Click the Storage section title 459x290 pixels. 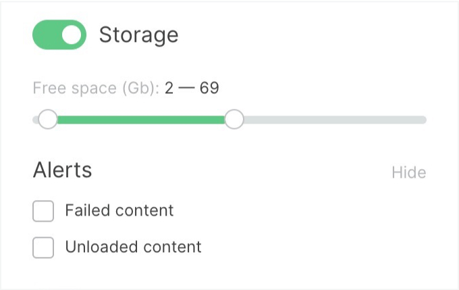point(138,34)
